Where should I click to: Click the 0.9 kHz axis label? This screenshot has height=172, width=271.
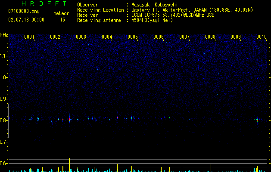[x=3, y=99]
